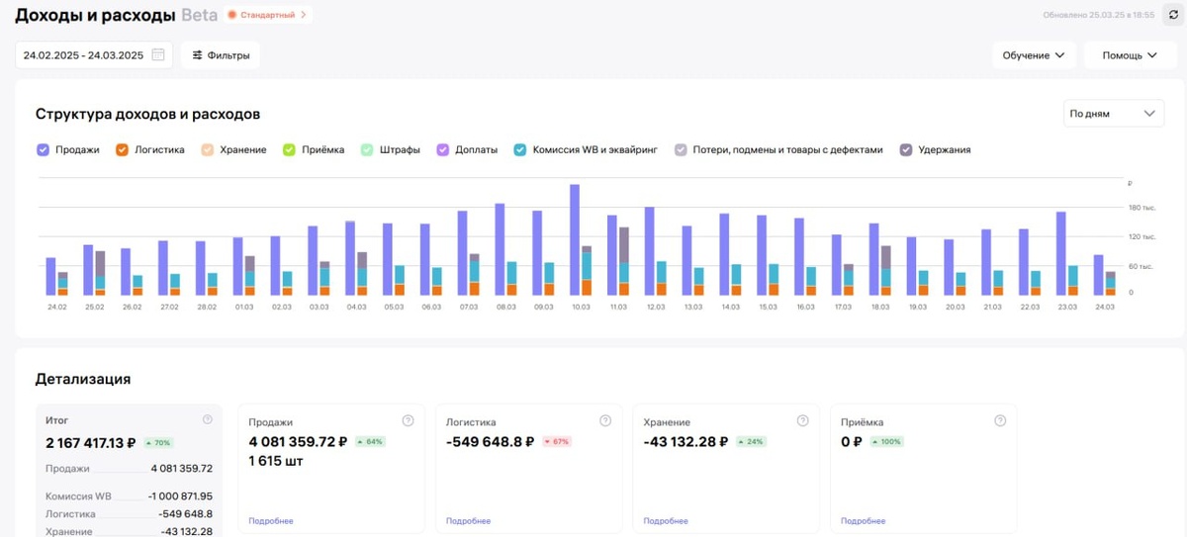Click the help icon on Итог card

tap(208, 420)
